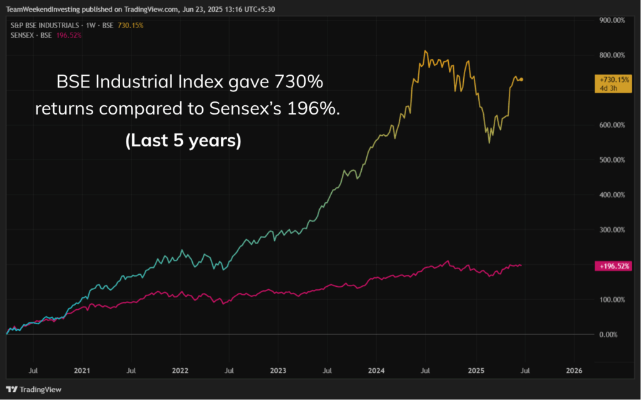Click the 600.00% price axis label

pos(612,125)
